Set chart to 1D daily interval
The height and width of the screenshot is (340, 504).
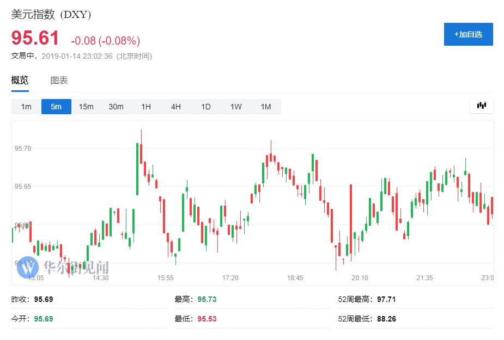tap(206, 107)
